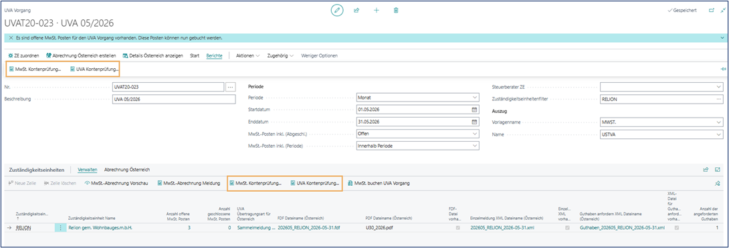
Task: Click the delete trash icon
Action: (396, 10)
